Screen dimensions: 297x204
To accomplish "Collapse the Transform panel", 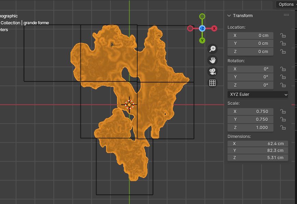I will 229,16.
